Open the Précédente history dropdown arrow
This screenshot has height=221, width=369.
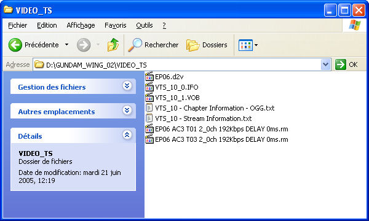[67, 45]
